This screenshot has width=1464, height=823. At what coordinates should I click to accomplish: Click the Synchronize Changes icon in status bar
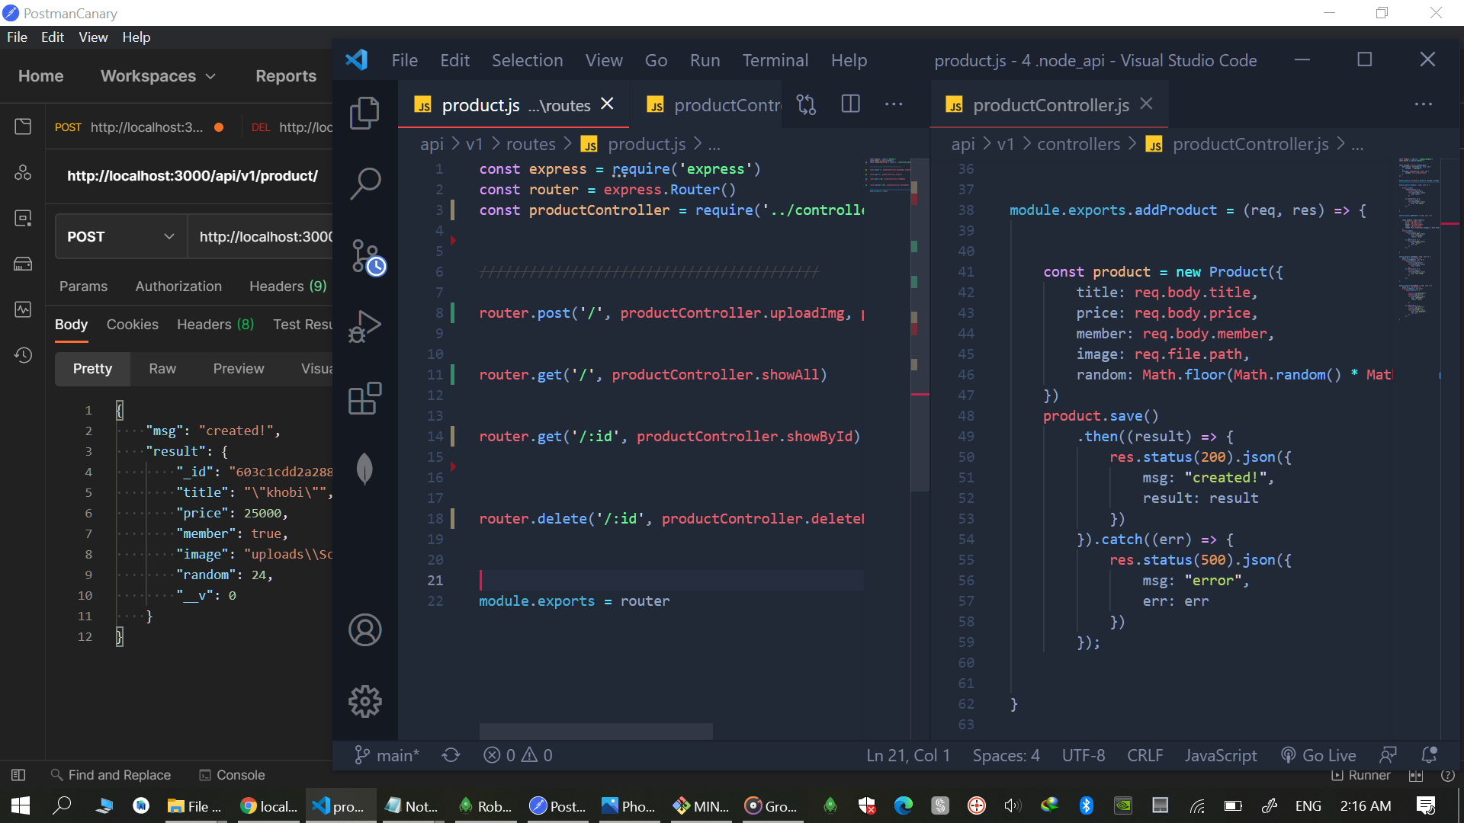click(x=451, y=755)
